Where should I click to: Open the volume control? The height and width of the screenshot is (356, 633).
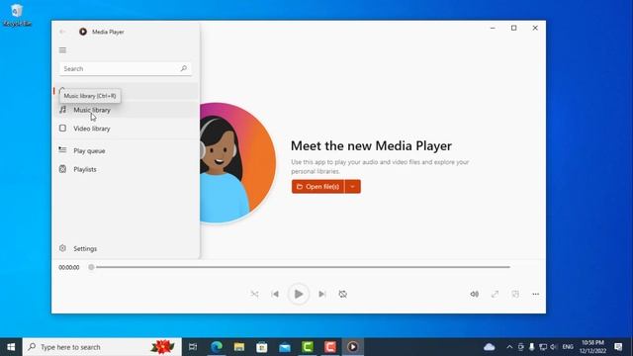475,294
